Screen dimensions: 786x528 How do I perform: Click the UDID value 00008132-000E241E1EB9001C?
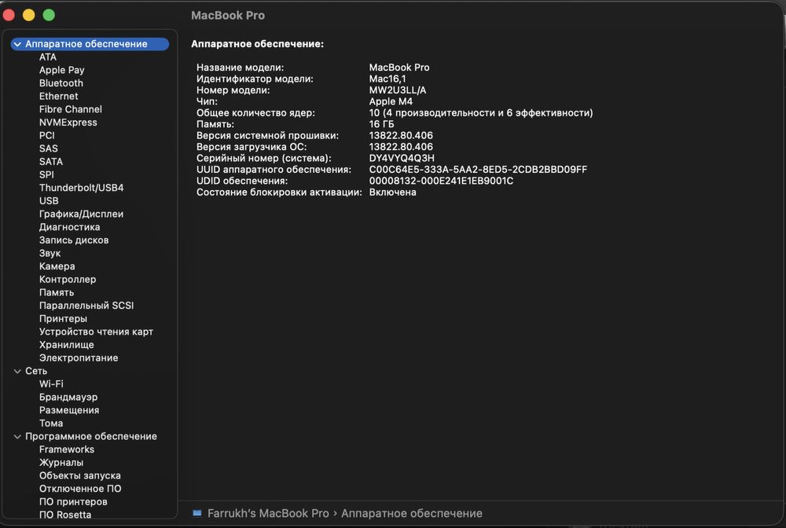click(441, 181)
